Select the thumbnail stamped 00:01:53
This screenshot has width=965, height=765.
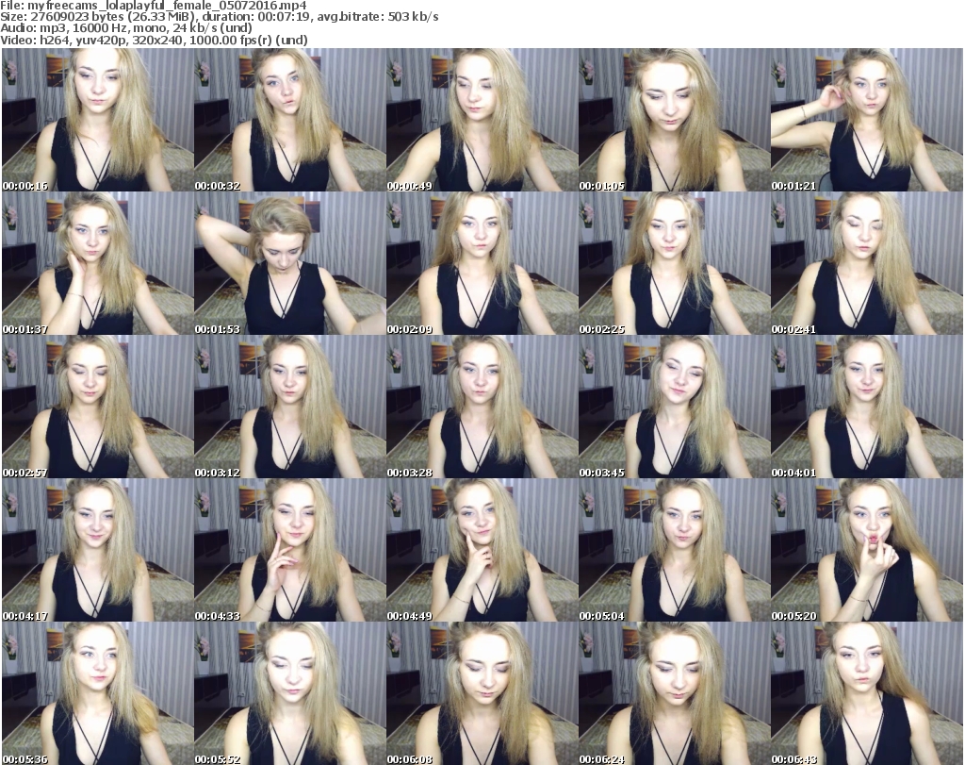[290, 263]
